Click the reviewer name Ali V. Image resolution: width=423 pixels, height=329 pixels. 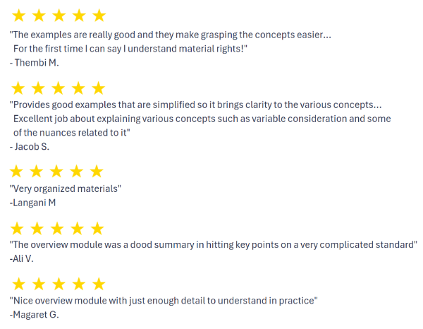(22, 259)
